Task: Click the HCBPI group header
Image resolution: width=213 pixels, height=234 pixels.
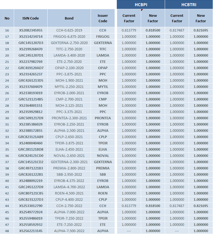Action: tap(141, 4)
